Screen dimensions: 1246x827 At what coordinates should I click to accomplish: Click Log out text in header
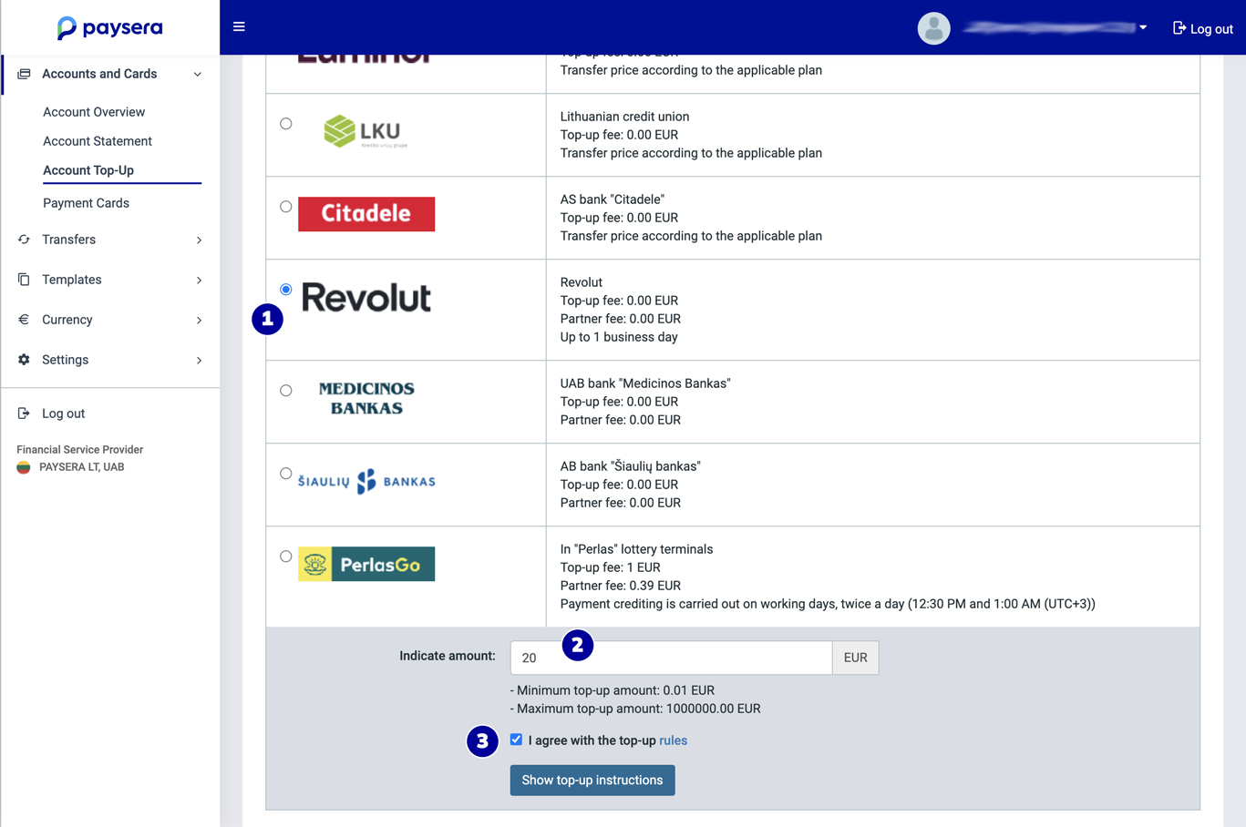tap(1211, 29)
